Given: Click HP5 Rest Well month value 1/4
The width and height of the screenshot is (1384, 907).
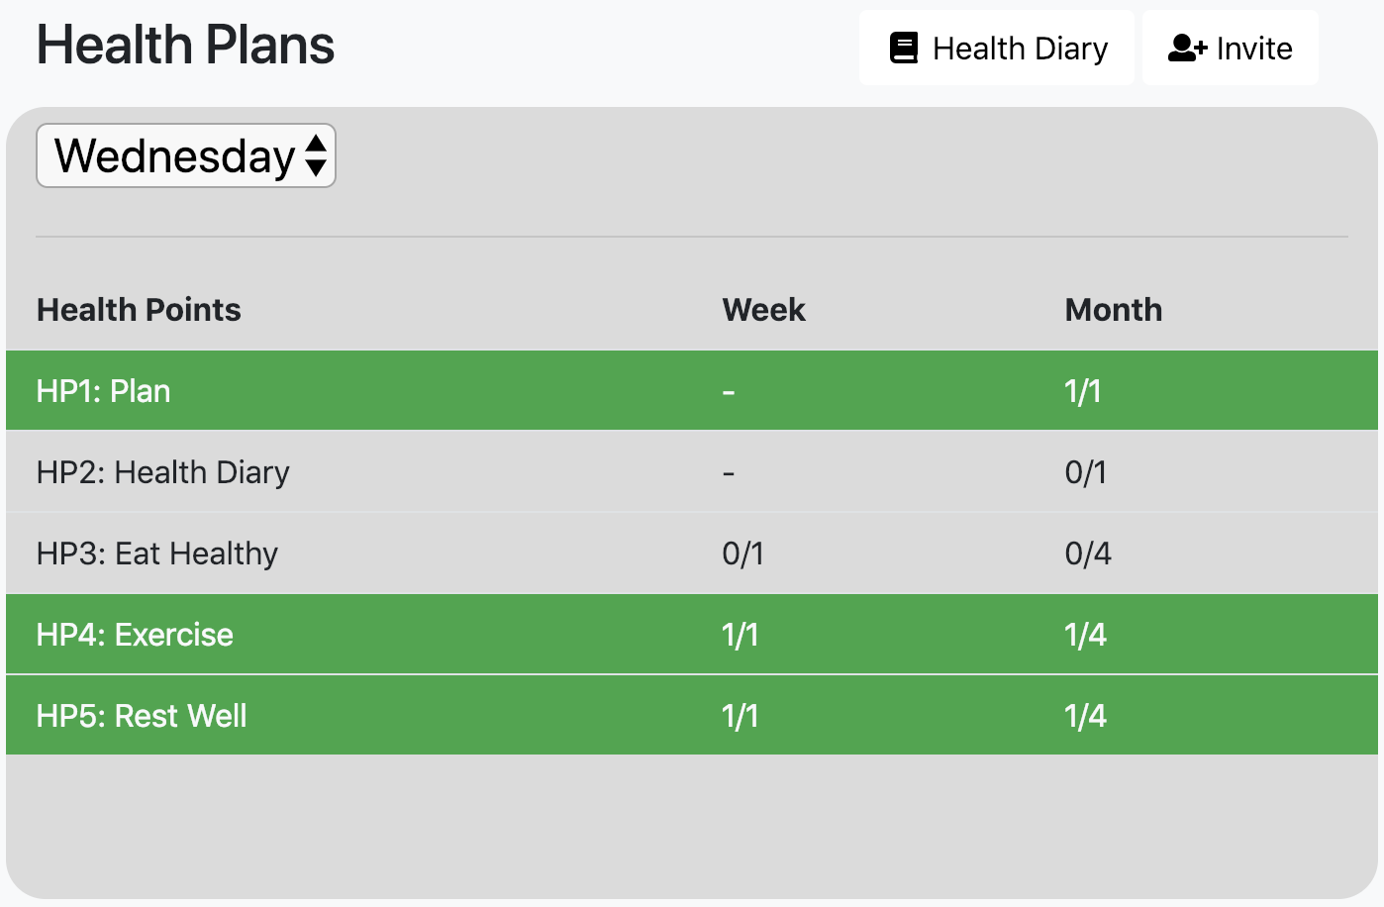Looking at the screenshot, I should click(1086, 716).
